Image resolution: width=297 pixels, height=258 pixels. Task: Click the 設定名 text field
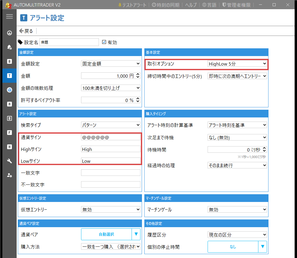pyautogui.click(x=69, y=42)
